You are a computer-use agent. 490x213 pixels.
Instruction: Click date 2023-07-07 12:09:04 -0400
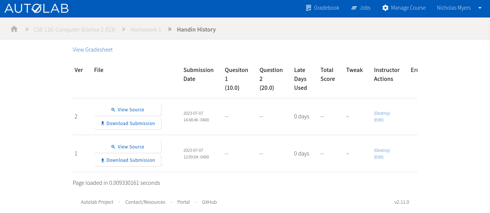pyautogui.click(x=196, y=154)
